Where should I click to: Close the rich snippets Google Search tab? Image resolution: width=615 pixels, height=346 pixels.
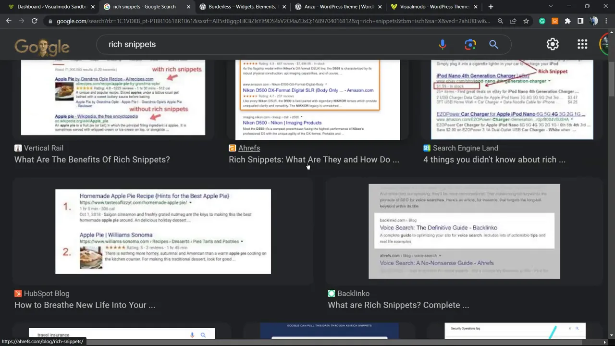tap(188, 7)
